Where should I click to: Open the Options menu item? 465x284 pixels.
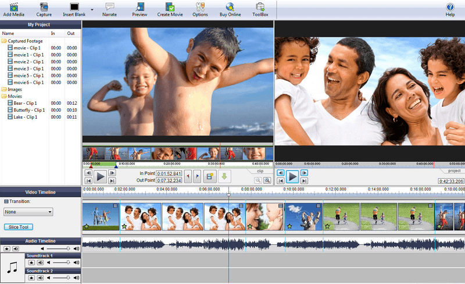click(200, 8)
